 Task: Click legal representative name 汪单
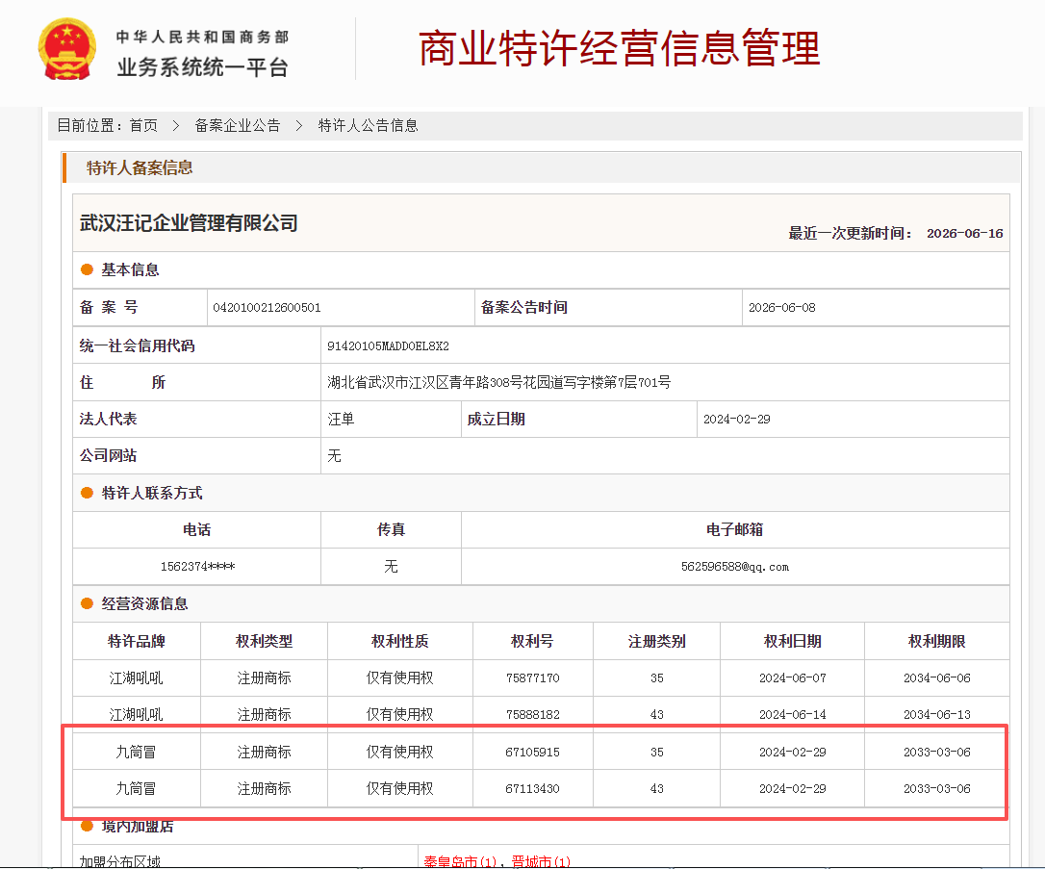(341, 420)
